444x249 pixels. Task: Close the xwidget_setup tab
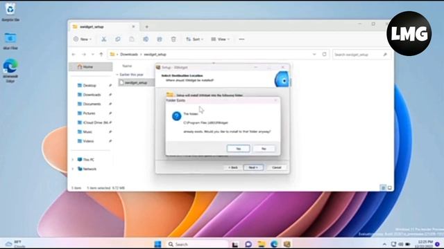133,27
